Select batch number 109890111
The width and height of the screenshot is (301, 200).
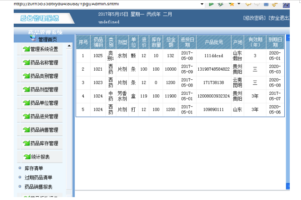[x=214, y=109]
